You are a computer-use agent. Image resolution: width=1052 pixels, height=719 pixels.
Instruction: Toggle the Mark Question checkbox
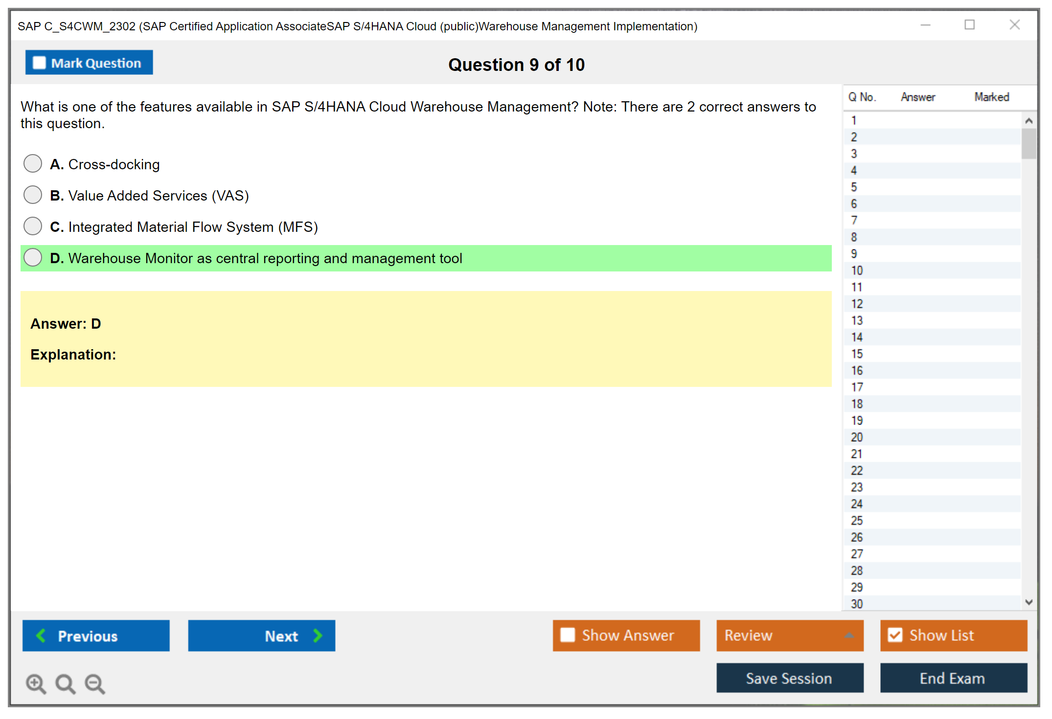point(39,63)
